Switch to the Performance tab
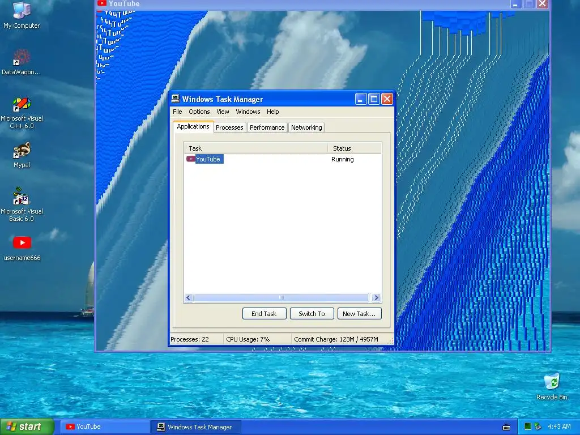This screenshot has width=580, height=435. click(x=267, y=127)
